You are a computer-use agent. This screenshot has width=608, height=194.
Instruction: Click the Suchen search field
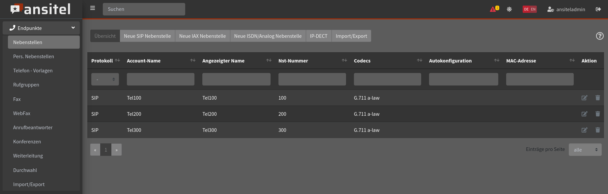click(x=144, y=9)
